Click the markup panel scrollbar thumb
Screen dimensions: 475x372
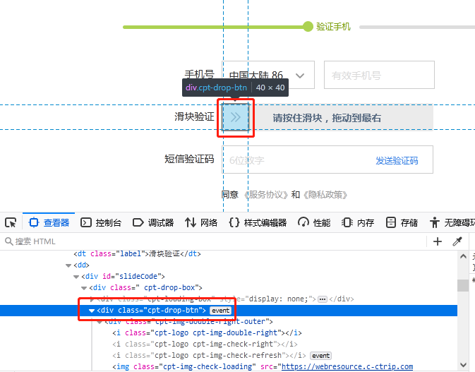463,285
